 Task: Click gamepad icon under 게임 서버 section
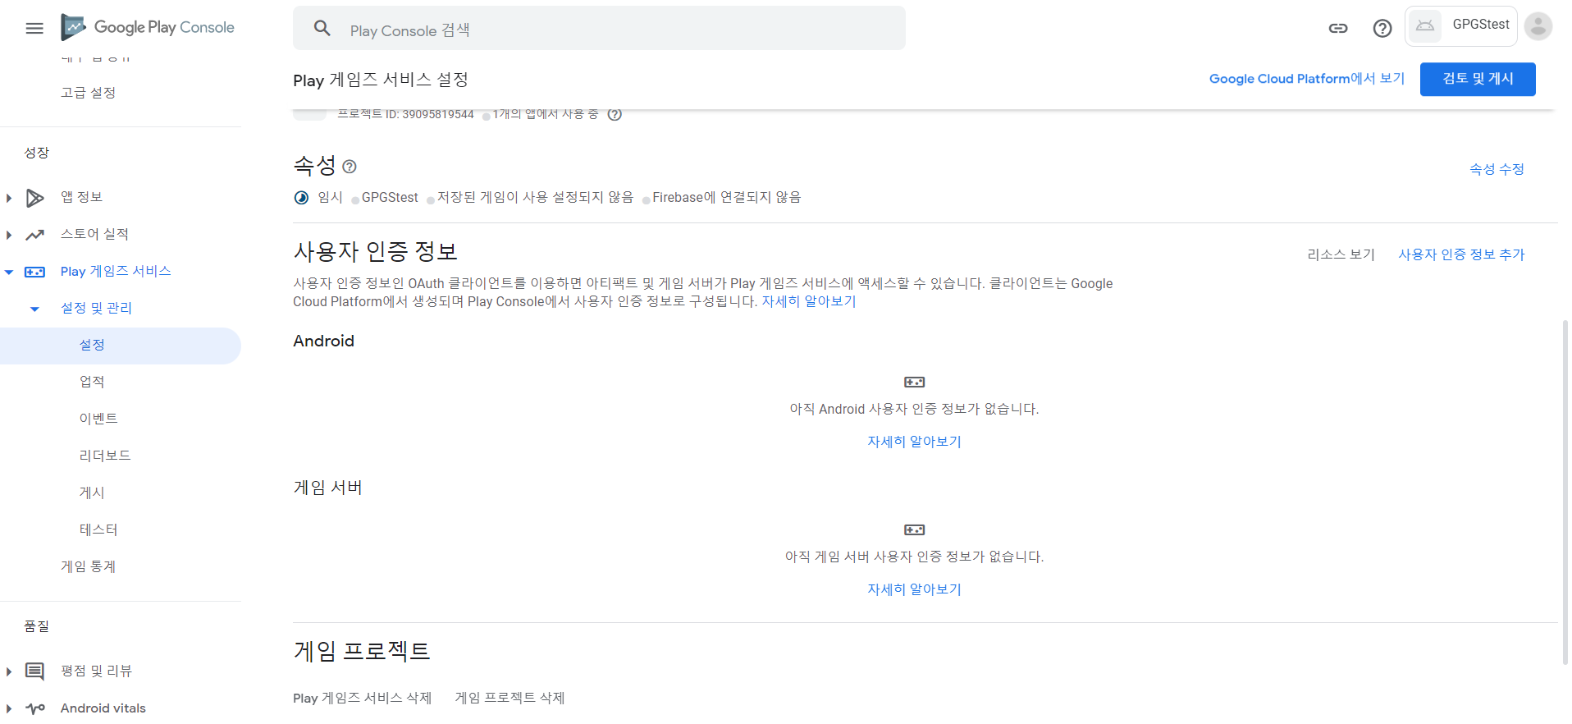[x=914, y=529]
